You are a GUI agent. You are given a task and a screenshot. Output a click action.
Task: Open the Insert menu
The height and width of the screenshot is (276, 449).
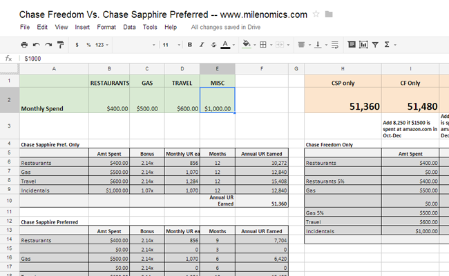pos(82,27)
